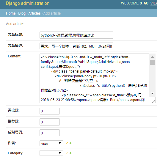This screenshot has height=160, width=157.
Task: Click the green plus icon beside 作者
Action: click(70, 143)
